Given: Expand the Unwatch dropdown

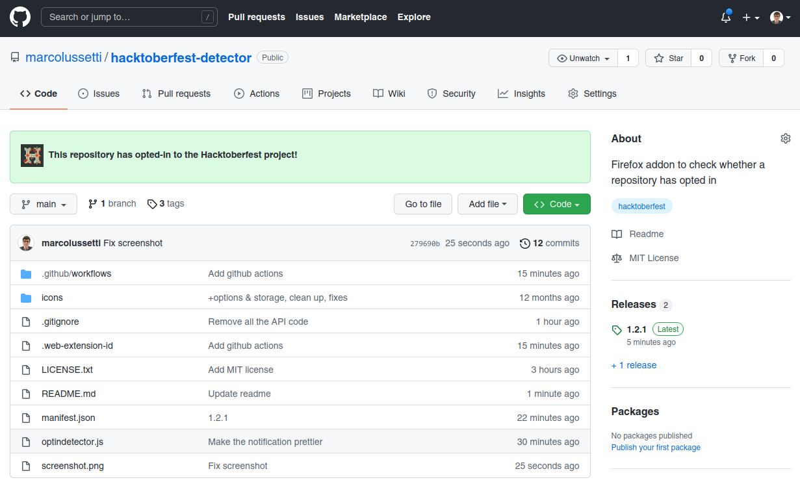Looking at the screenshot, I should (x=583, y=58).
